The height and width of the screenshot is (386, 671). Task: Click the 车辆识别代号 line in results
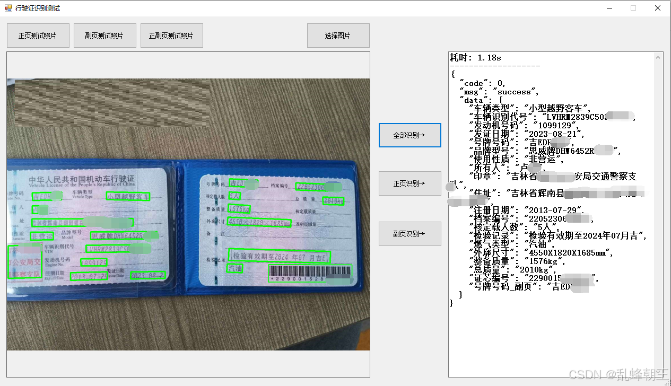(552, 117)
